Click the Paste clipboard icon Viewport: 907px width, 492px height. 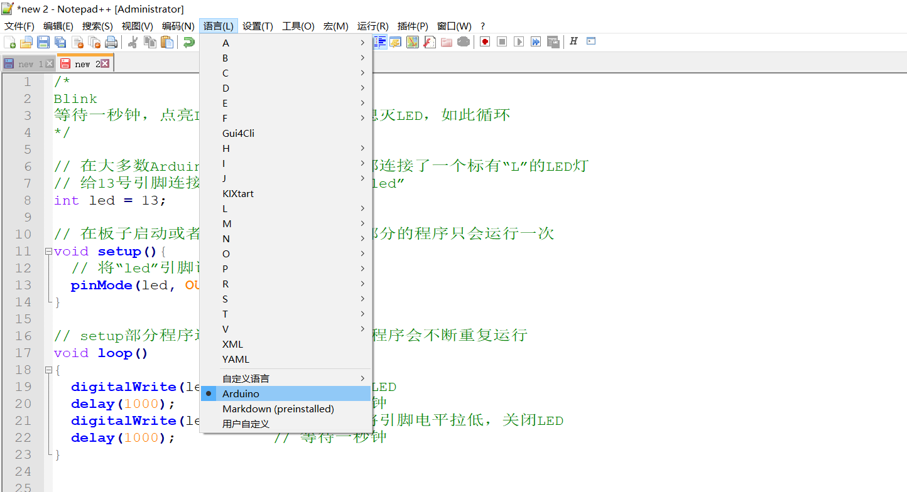click(167, 42)
